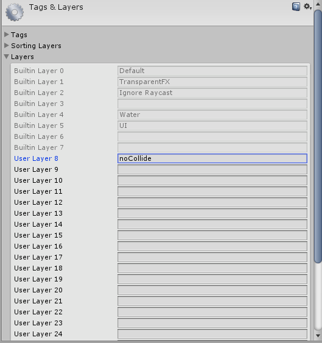Click the empty Builtin Layer 3 field

click(x=212, y=104)
